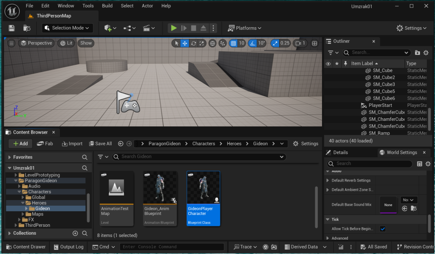The image size is (435, 254).
Task: Open the viewport Show flags menu
Action: click(86, 43)
